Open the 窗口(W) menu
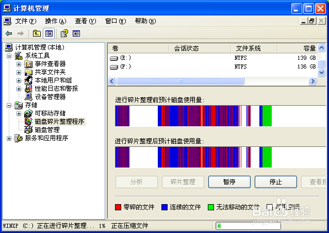The image size is (329, 233). 116,21
